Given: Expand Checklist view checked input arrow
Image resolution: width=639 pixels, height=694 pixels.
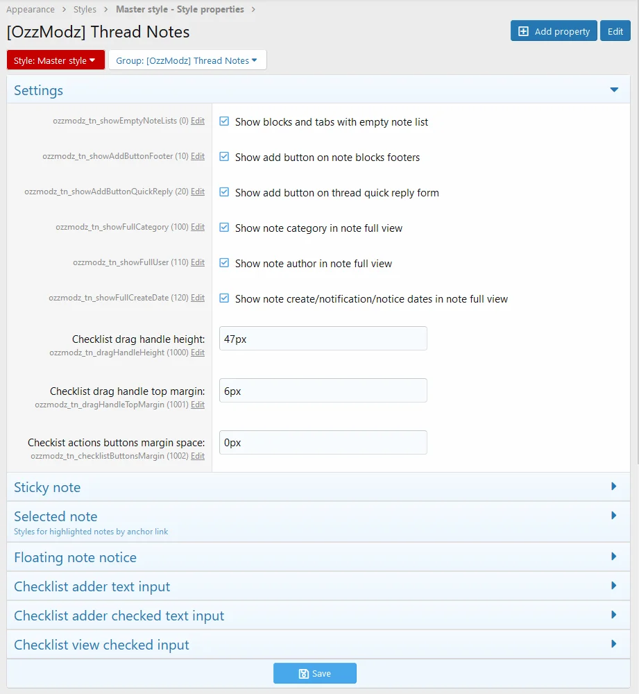Looking at the screenshot, I should coord(614,644).
